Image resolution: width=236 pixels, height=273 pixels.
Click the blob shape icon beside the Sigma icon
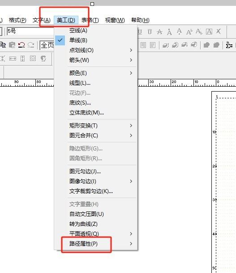(216, 45)
